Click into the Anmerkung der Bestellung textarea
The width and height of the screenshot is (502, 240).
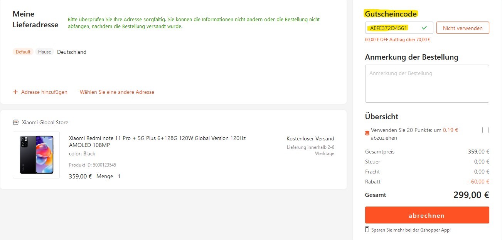pos(427,83)
